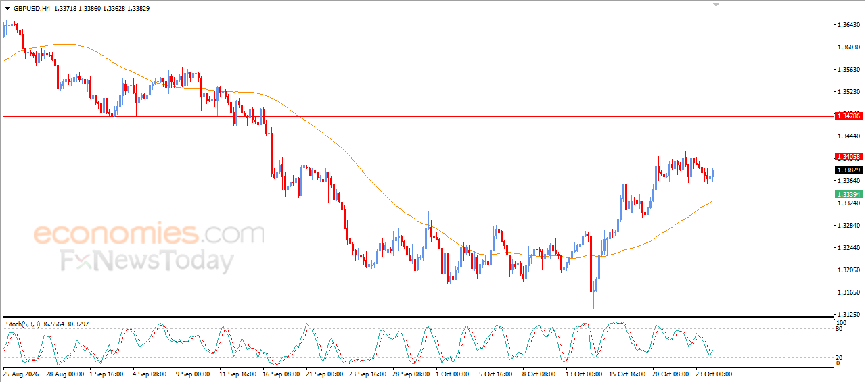The image size is (866, 383).
Task: Click the 16 Sep 08:00 time label
Action: click(281, 374)
